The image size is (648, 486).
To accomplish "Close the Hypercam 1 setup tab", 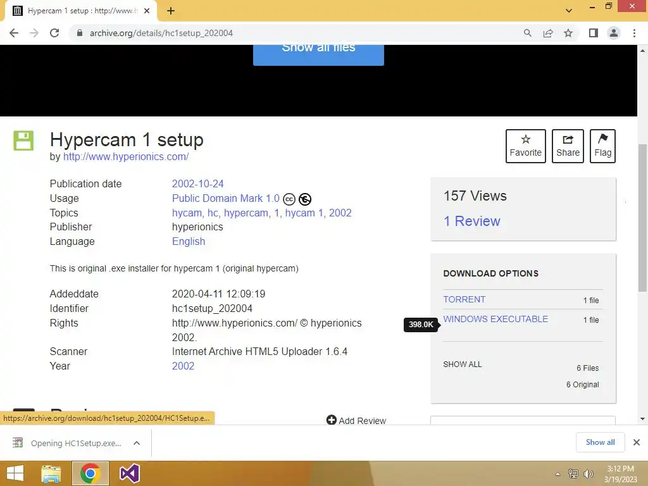I will 147,11.
